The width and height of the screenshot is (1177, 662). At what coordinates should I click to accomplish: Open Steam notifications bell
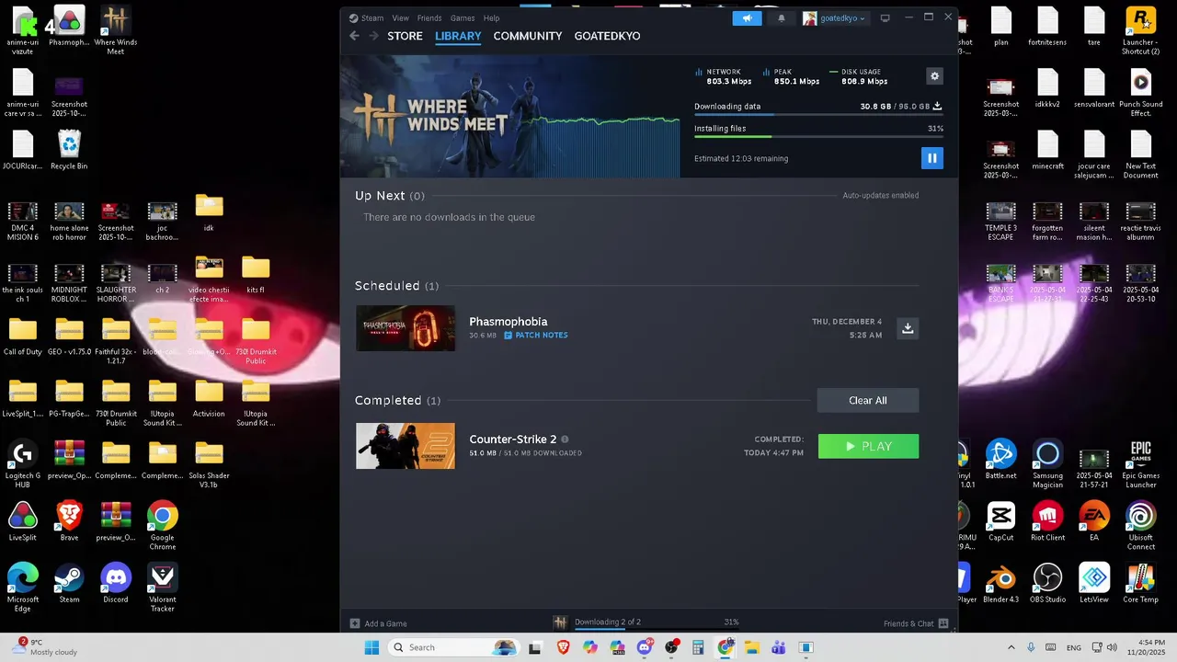782,18
